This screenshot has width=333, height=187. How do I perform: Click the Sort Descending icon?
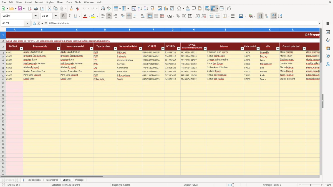(x=146, y=9)
